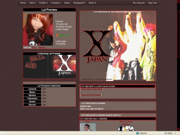The image size is (180, 135).
Task: Click the white X Japan logo in contact box
Action: click(65, 65)
